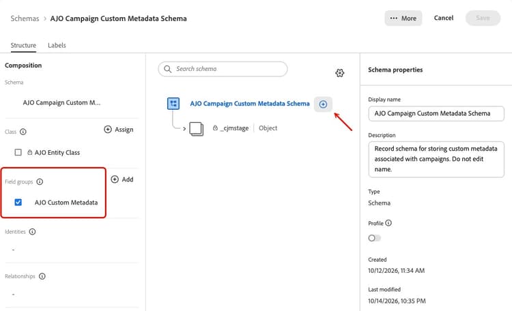Click plus icon beside AJO Campaign Custom Metadata Schema
The image size is (512, 311).
323,104
